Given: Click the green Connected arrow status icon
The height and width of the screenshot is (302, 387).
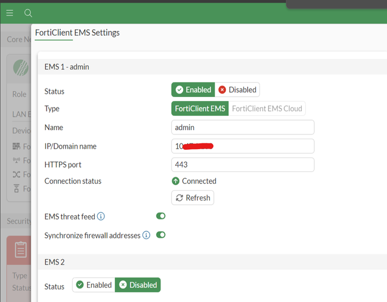Looking at the screenshot, I should tap(175, 181).
